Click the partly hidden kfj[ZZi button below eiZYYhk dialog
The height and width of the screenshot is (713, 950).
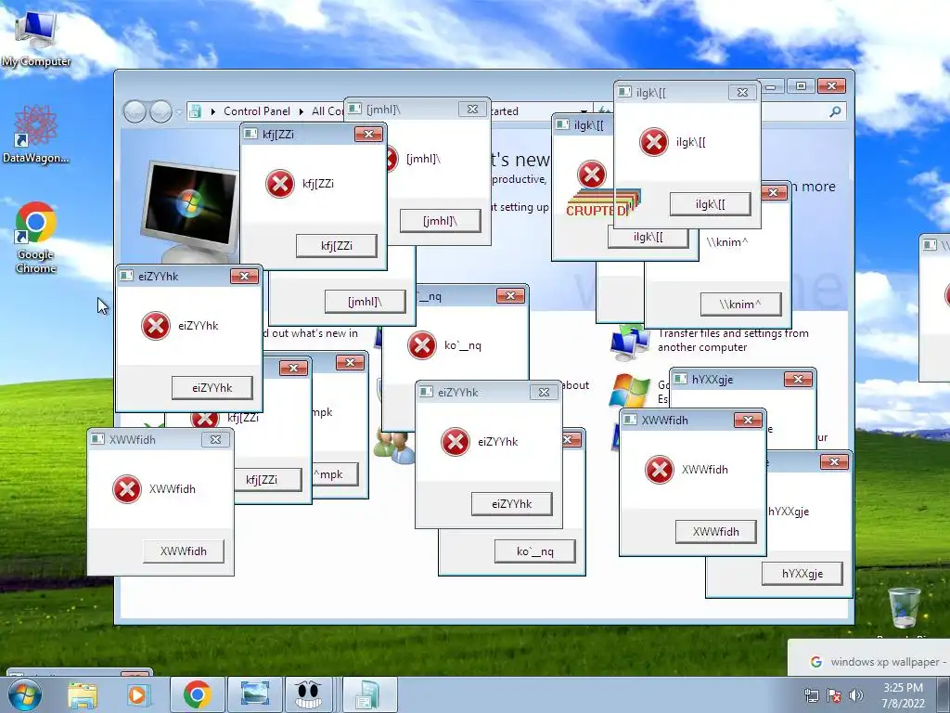(267, 480)
